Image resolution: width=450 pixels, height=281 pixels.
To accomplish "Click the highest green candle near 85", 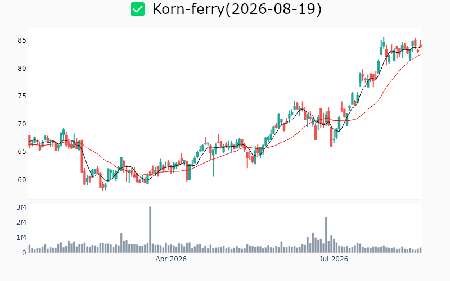I will (x=384, y=43).
